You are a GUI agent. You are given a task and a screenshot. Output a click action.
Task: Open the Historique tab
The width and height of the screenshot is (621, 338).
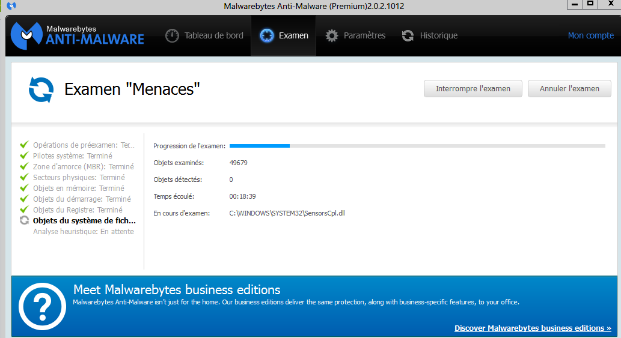430,35
